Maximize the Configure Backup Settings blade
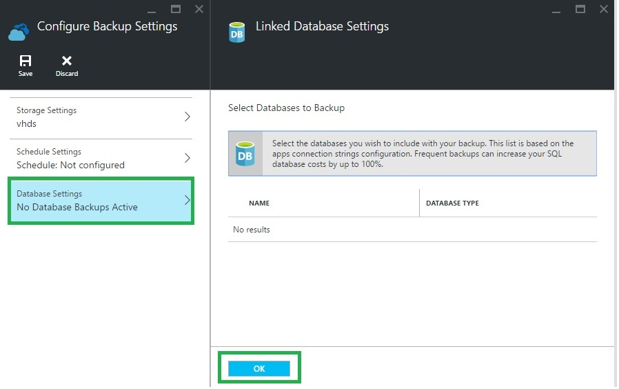The image size is (619, 389). [x=176, y=9]
